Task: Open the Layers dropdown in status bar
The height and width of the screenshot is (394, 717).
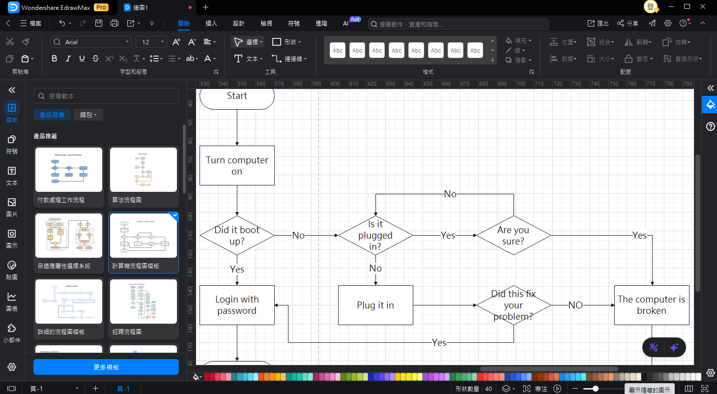Action: tap(508, 389)
